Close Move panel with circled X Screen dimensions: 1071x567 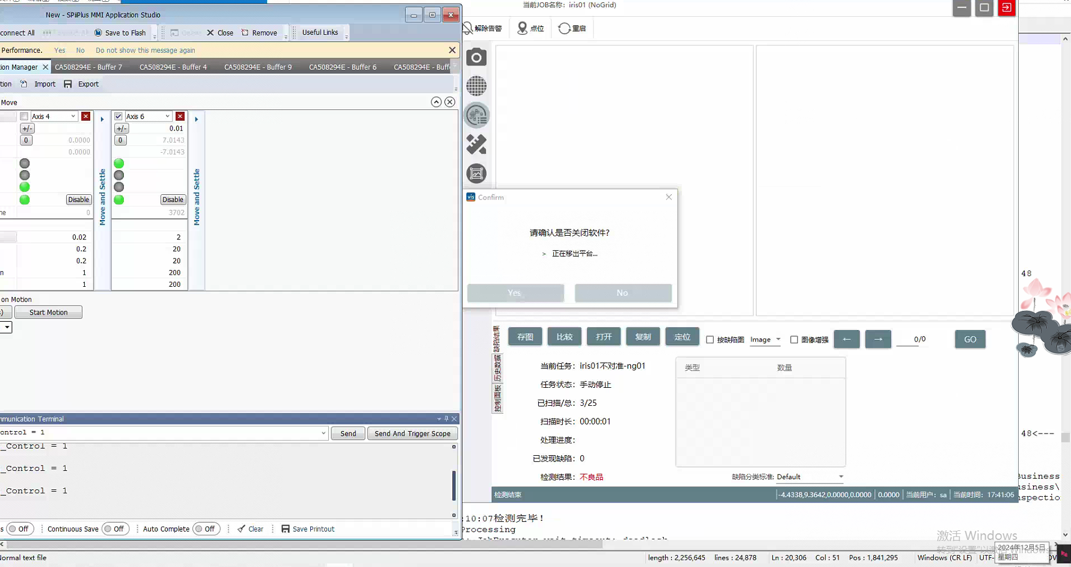click(x=450, y=102)
